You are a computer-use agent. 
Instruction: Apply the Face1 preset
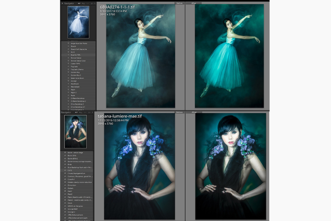(70, 191)
